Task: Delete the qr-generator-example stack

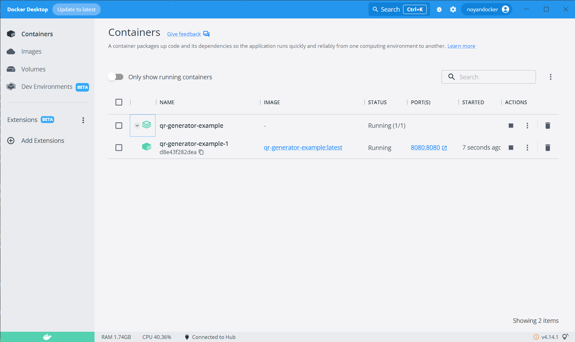Action: pyautogui.click(x=548, y=126)
